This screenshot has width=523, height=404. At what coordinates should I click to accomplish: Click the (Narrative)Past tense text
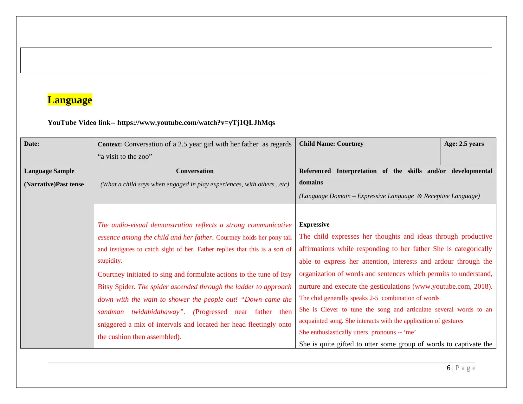(x=54, y=184)
